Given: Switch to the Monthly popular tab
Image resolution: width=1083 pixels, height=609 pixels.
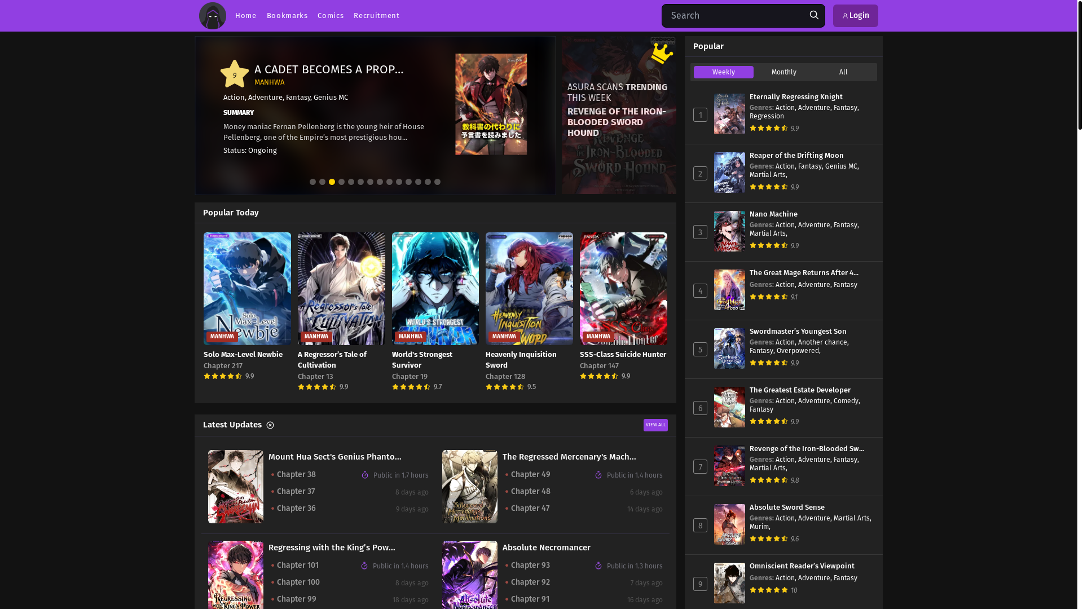Looking at the screenshot, I should (784, 72).
